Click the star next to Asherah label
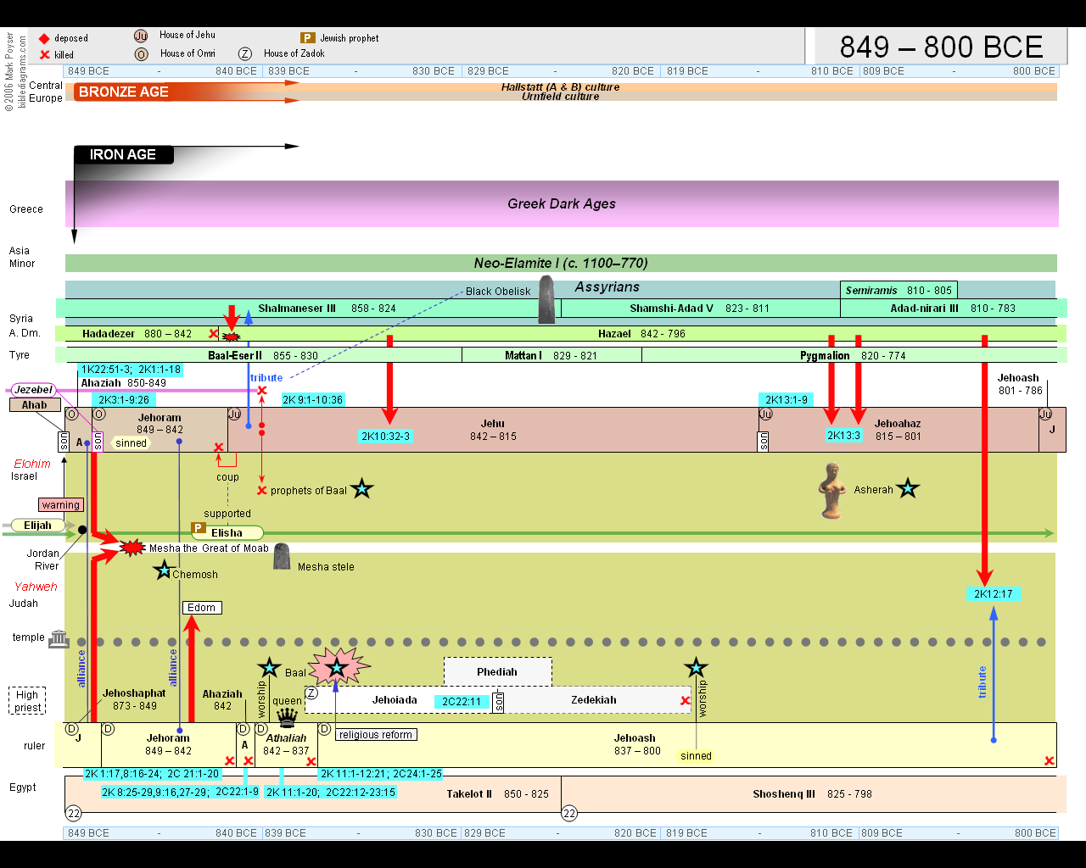This screenshot has width=1086, height=868. pyautogui.click(x=908, y=488)
